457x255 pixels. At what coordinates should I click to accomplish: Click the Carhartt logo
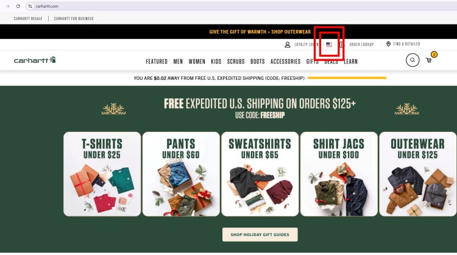[35, 60]
